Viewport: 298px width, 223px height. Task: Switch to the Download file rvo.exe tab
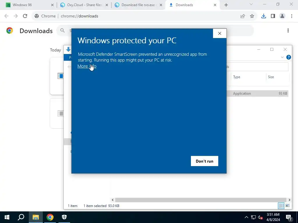(x=138, y=5)
